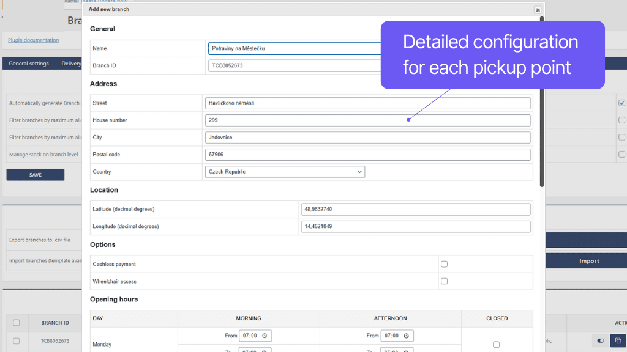Check the Manage stock on branch level checkbox

click(622, 154)
